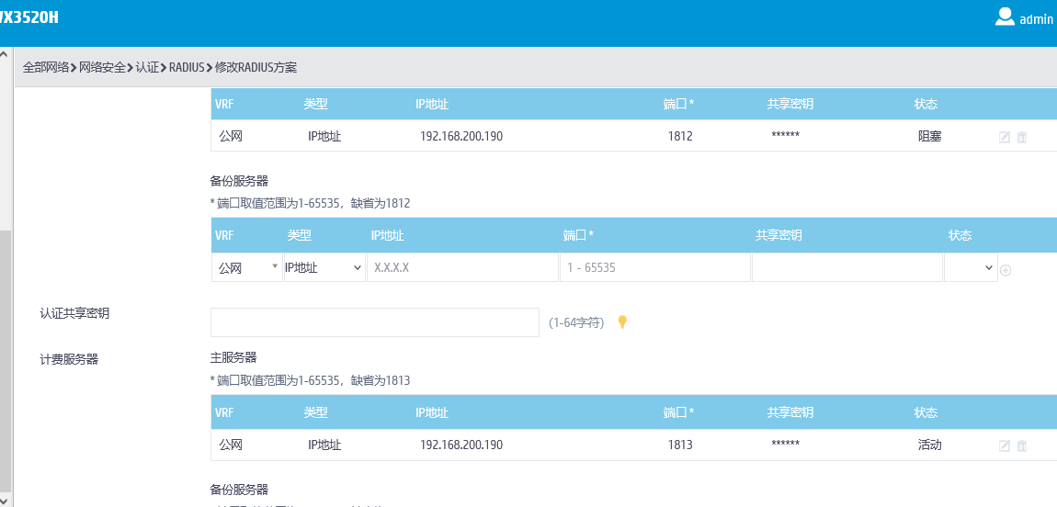The image size is (1057, 507).
Task: Delete the authentication server on port 1812
Action: pyautogui.click(x=1021, y=137)
